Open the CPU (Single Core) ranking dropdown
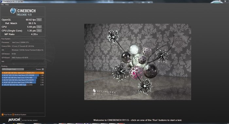229x124 pixels. 13,69
